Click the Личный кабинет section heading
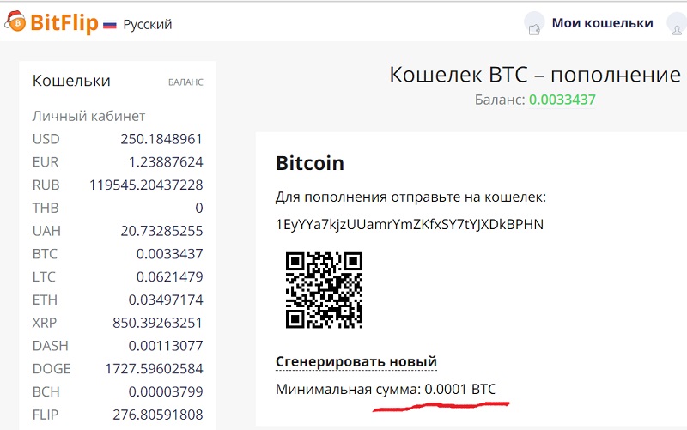This screenshot has height=430, width=687. point(88,117)
